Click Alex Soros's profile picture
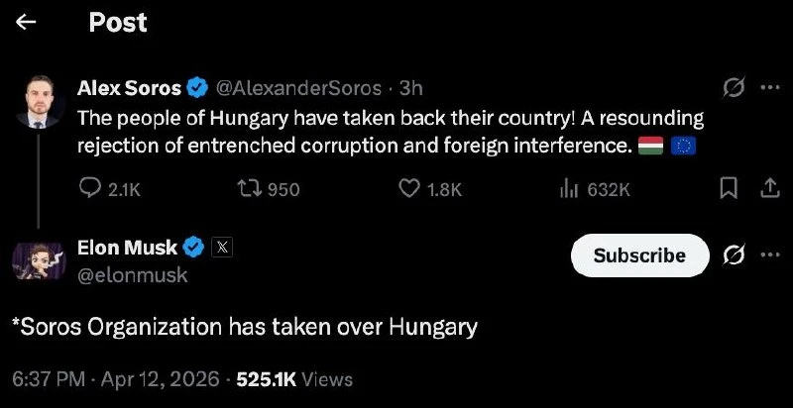793x408 pixels. pyautogui.click(x=40, y=101)
